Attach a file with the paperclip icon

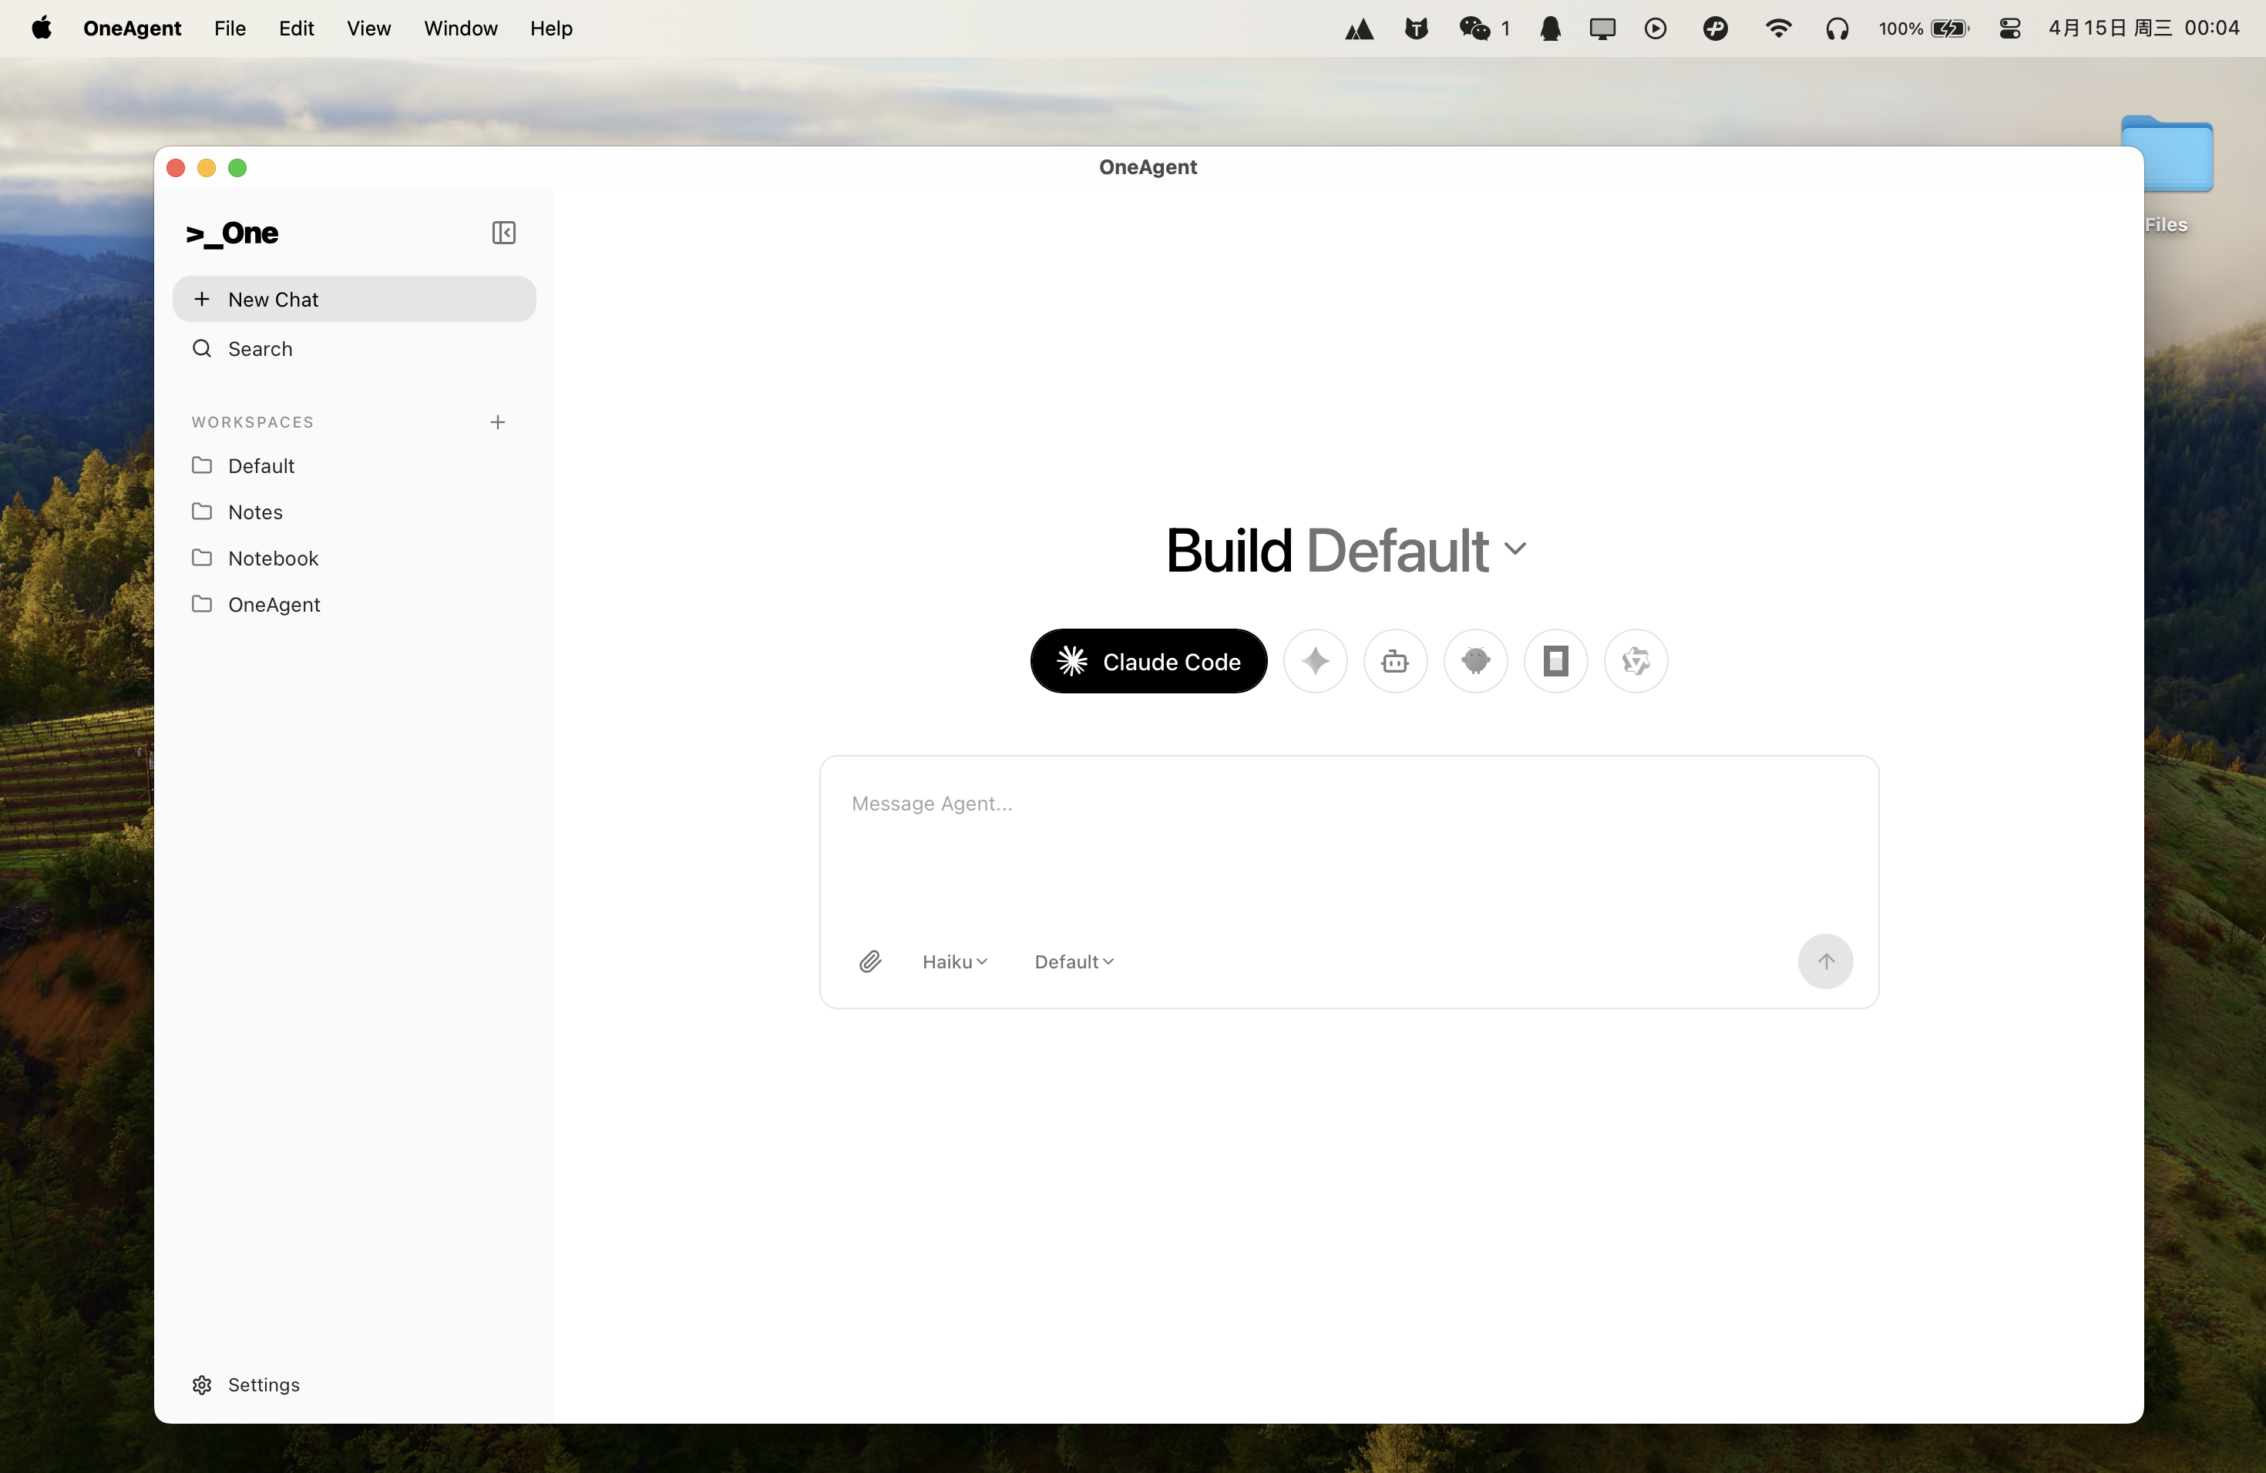click(x=869, y=962)
